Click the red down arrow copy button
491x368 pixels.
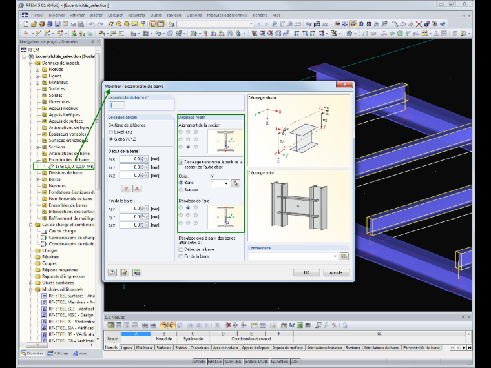point(126,189)
